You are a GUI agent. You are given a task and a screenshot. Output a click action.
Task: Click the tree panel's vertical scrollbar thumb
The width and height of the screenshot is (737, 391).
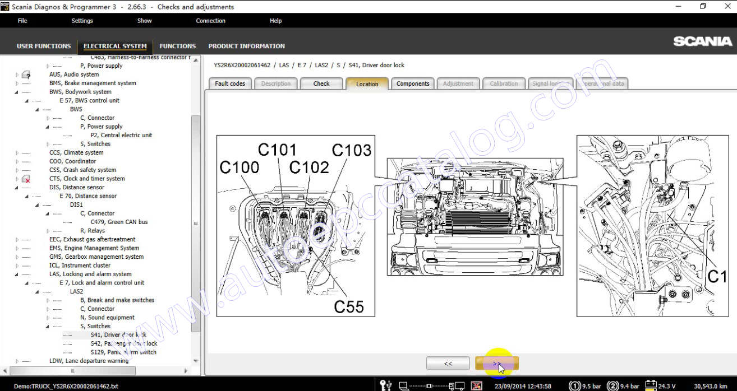click(195, 224)
